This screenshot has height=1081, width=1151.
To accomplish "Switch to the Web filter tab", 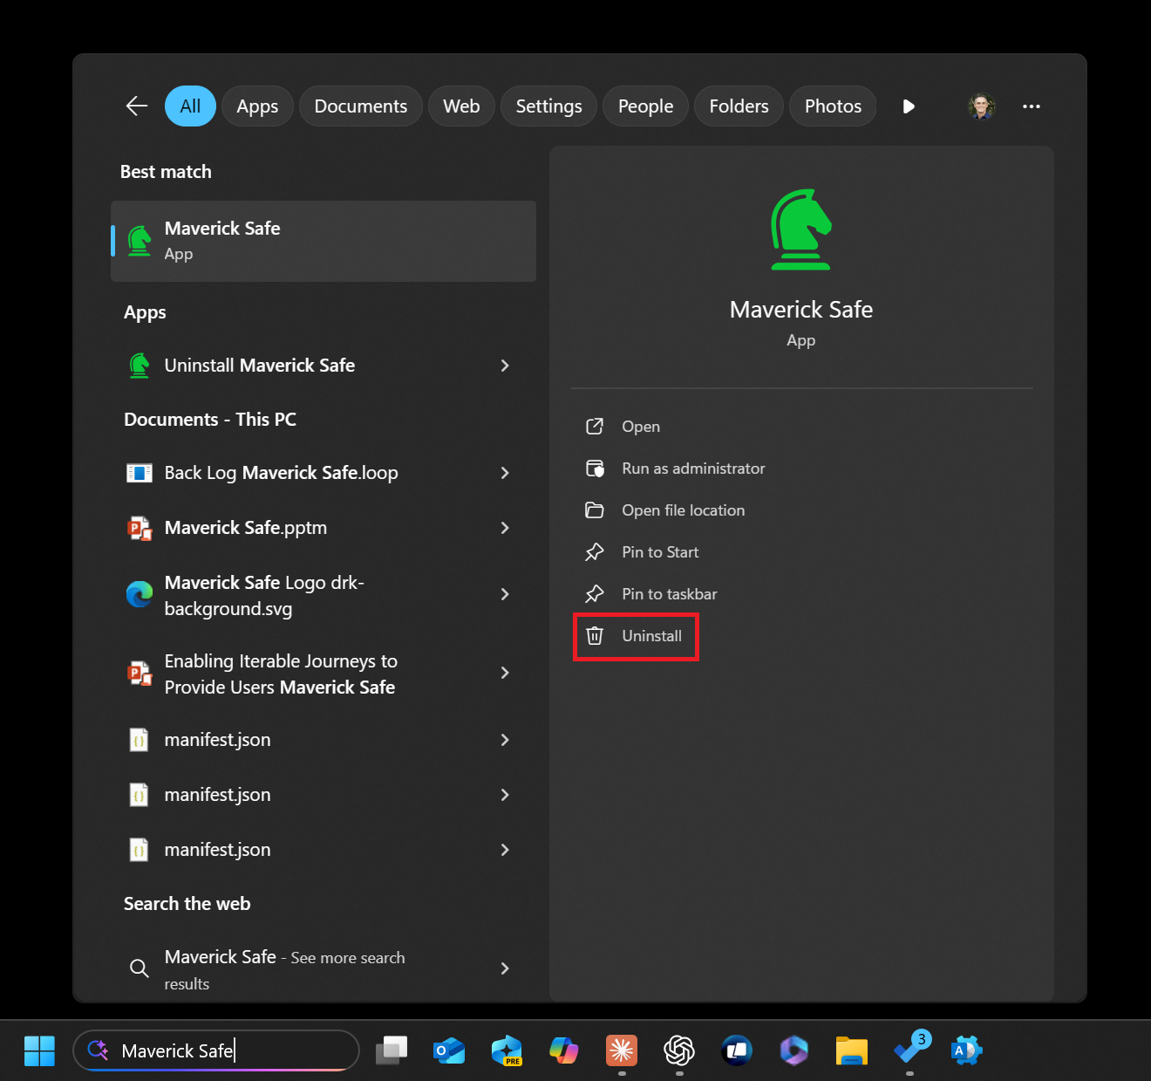I will coord(461,106).
